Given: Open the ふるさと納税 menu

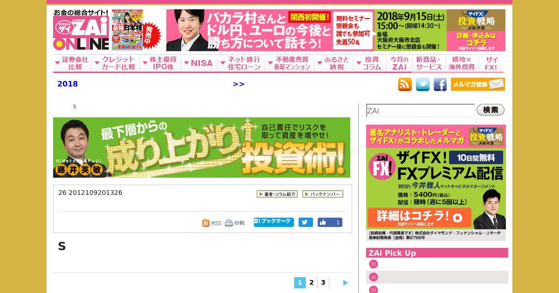Looking at the screenshot, I should [334, 63].
